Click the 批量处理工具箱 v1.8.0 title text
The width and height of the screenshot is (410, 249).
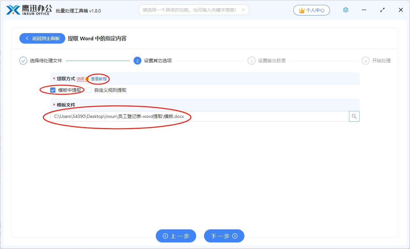78,11
